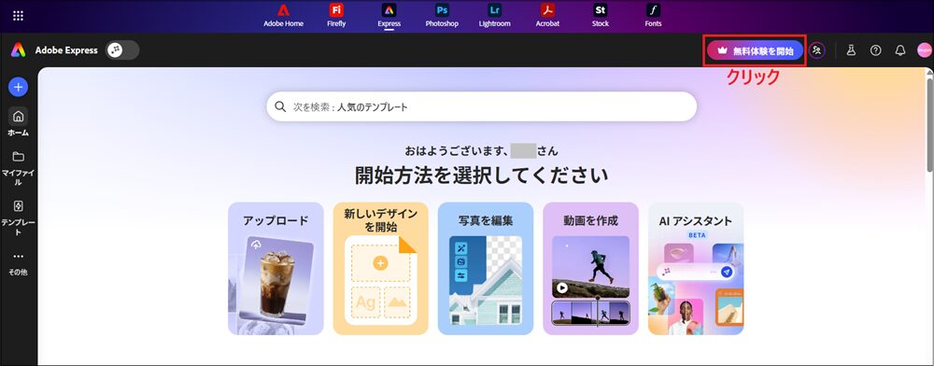The width and height of the screenshot is (934, 366).
Task: Go to Adobe Home app
Action: (284, 16)
